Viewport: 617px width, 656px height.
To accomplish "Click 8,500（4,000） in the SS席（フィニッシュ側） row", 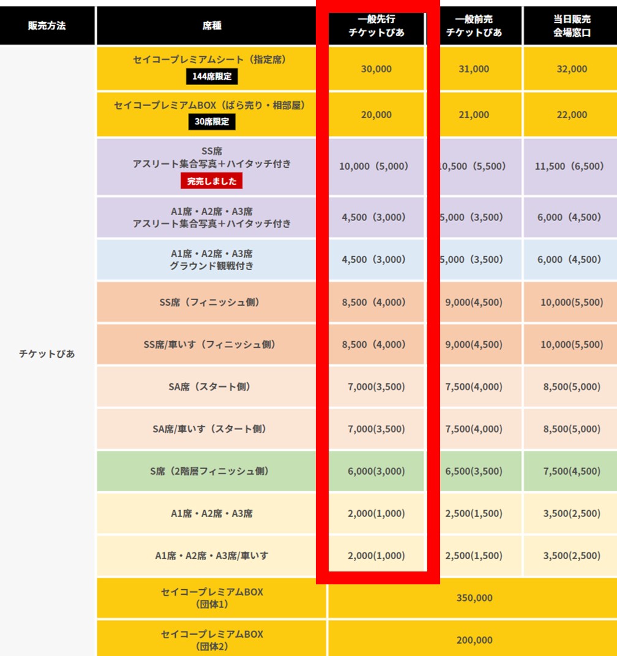I will 376,302.
